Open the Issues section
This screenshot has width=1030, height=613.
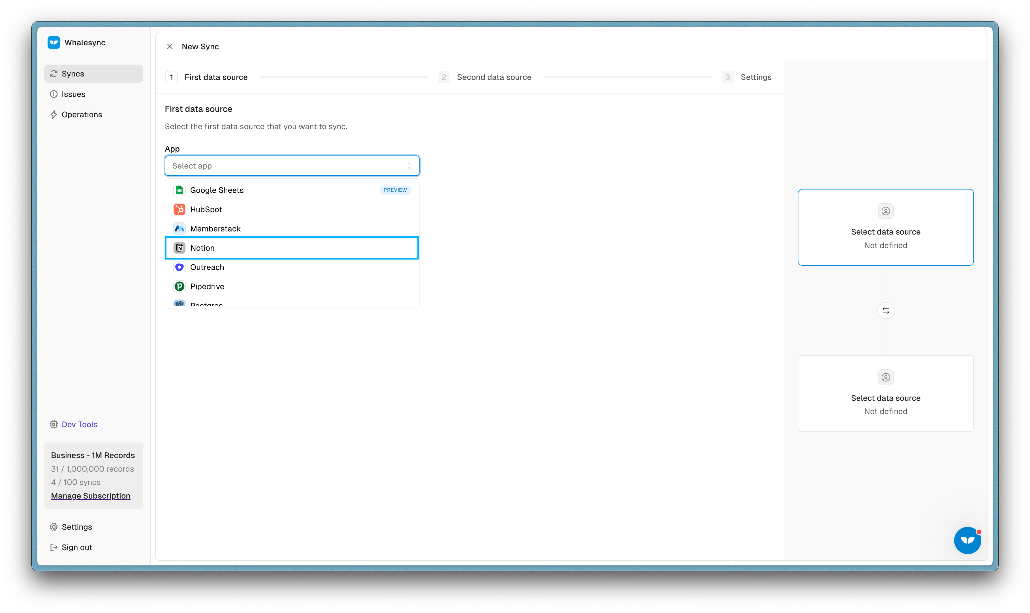pyautogui.click(x=73, y=94)
